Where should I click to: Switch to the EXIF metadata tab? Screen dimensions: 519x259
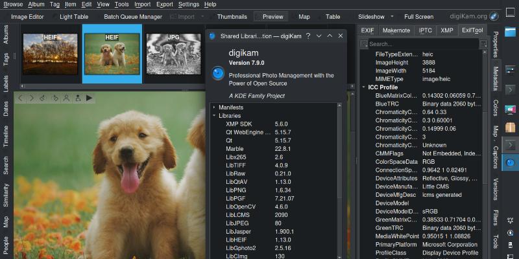pos(367,30)
